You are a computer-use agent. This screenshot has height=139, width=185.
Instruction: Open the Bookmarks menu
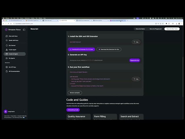(27, 18)
